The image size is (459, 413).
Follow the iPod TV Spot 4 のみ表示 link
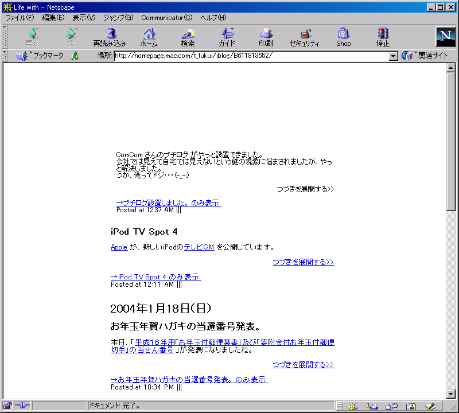tap(155, 277)
